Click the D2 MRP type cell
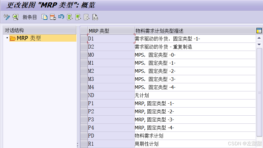Screen dimensions: 263x148 click(x=111, y=47)
